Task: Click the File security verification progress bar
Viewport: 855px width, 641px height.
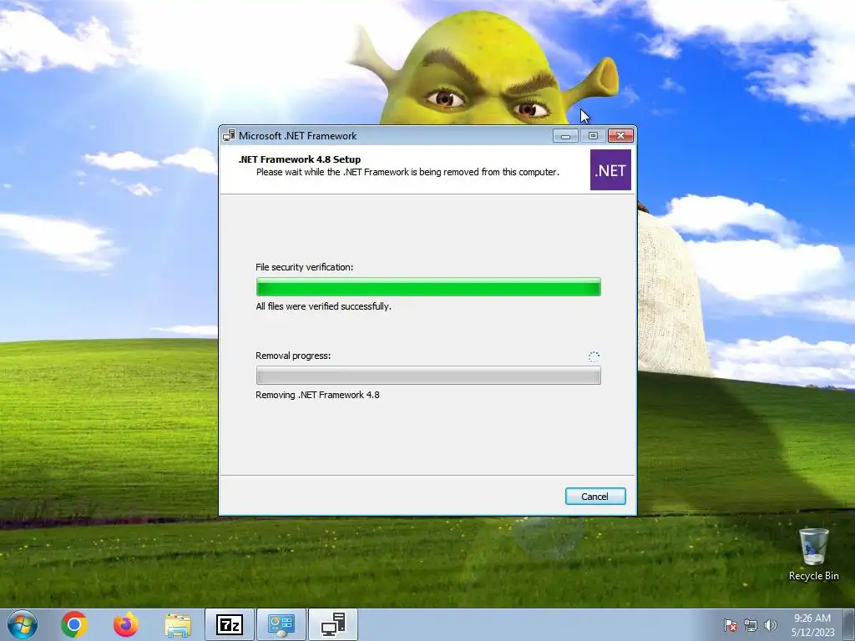Action: point(428,287)
